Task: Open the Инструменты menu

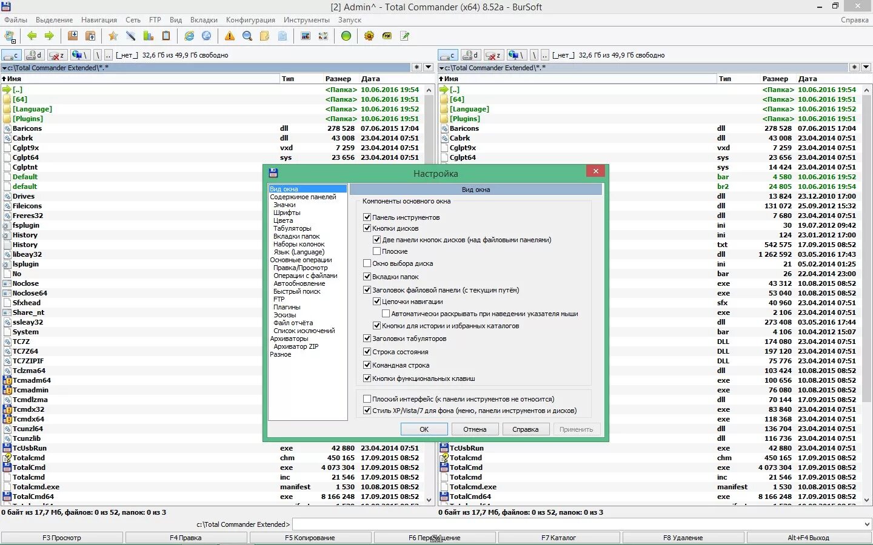Action: tap(307, 20)
